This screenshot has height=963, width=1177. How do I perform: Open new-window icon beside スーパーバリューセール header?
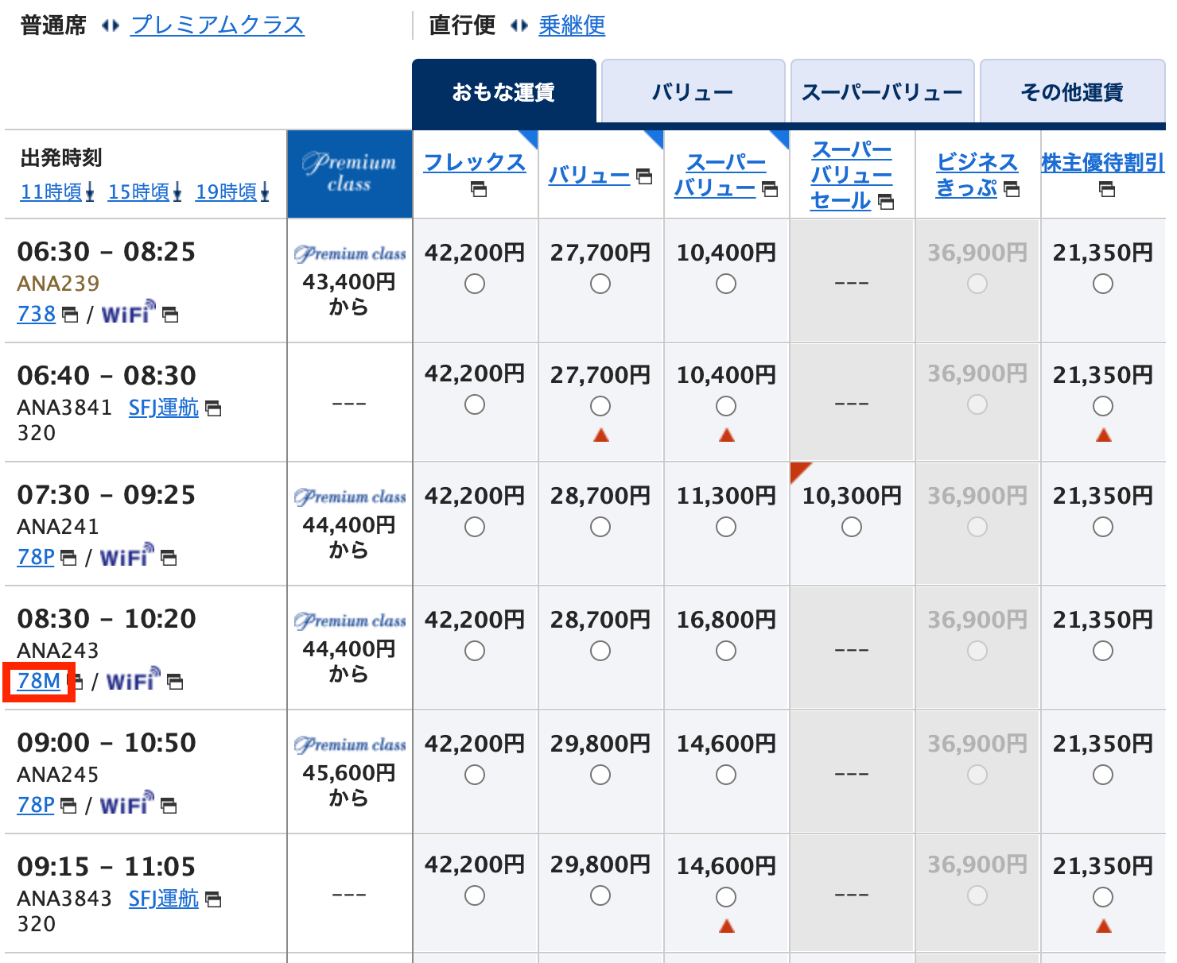click(x=886, y=203)
